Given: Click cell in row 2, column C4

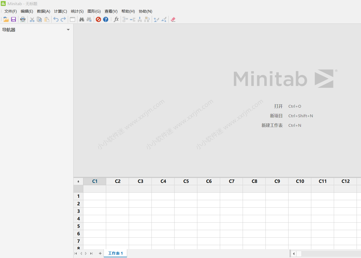Looking at the screenshot, I should click(163, 204).
